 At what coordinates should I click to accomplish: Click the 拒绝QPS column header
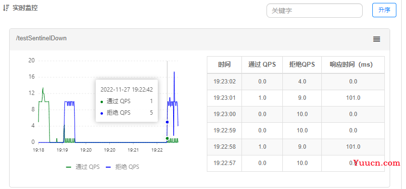click(302, 65)
